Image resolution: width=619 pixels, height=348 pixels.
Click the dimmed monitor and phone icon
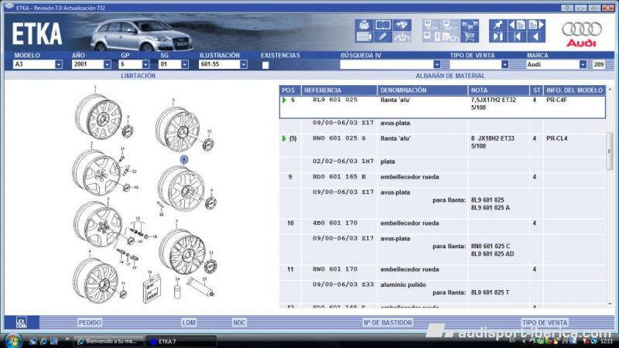[431, 37]
